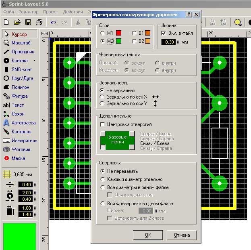Viewport: 251px width, 250px height.
Task: Click the red M1 layer color swatch
Action: 118,33
